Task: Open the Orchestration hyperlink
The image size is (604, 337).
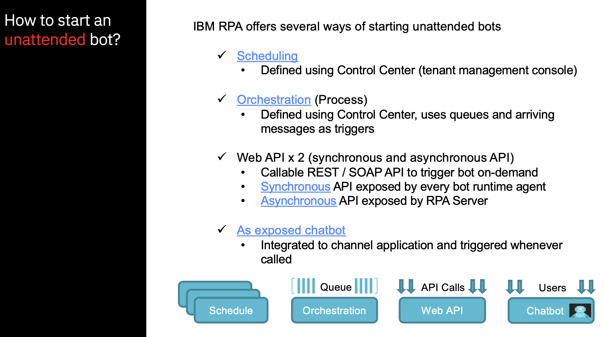Action: 274,100
